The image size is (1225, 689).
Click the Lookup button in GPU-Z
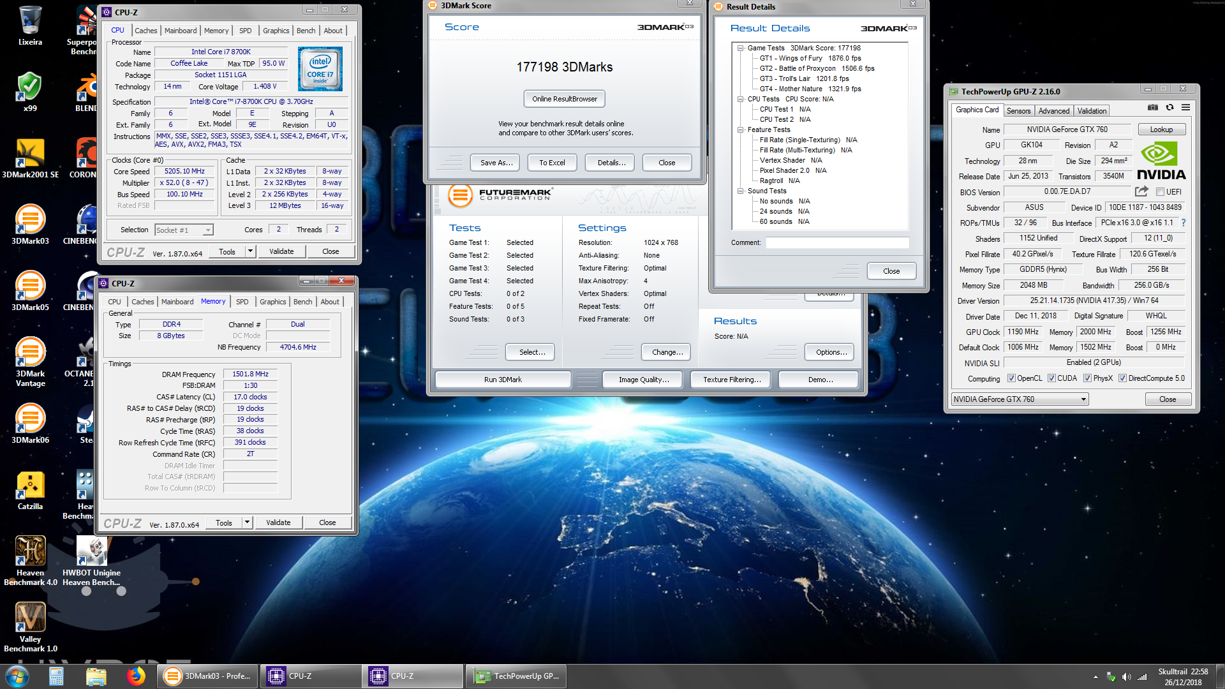(x=1161, y=130)
